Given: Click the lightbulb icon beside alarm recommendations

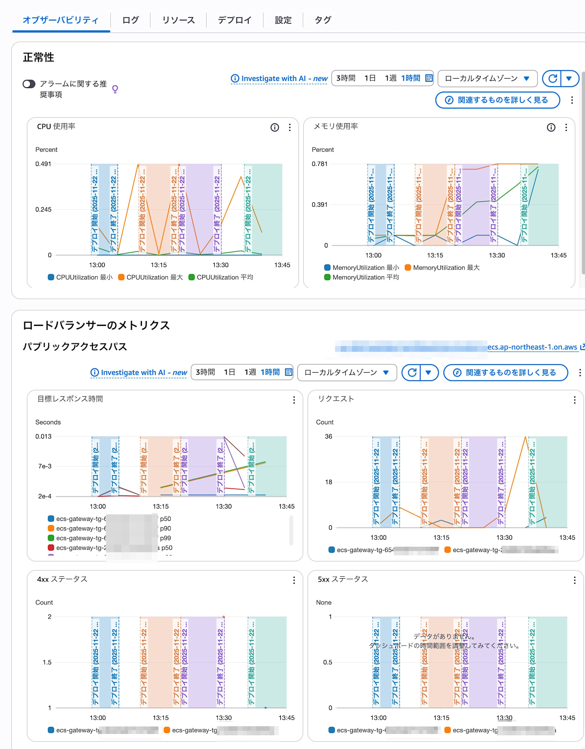Looking at the screenshot, I should tap(115, 89).
